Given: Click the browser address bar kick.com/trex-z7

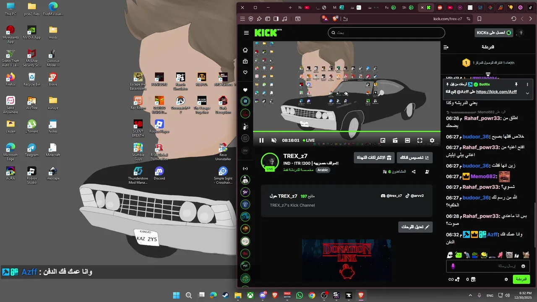Looking at the screenshot, I should click(x=448, y=19).
